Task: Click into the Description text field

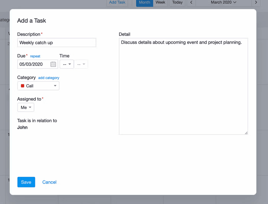Action: point(57,43)
